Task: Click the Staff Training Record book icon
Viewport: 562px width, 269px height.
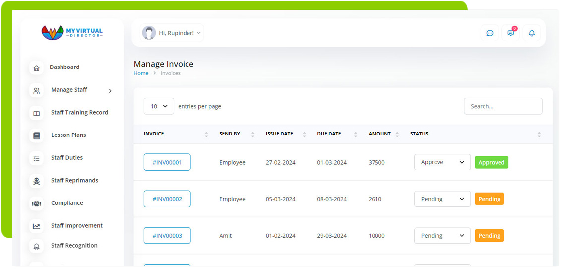Action: (36, 113)
